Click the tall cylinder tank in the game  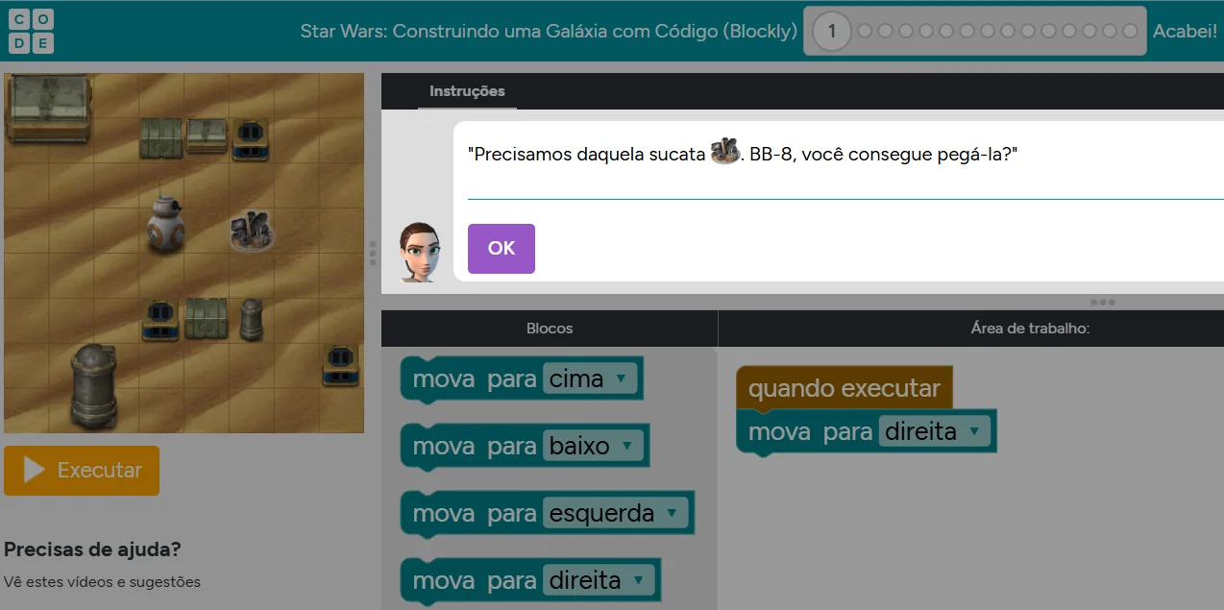[x=95, y=384]
